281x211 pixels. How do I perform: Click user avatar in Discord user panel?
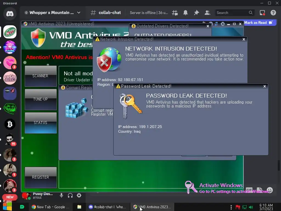(26, 196)
